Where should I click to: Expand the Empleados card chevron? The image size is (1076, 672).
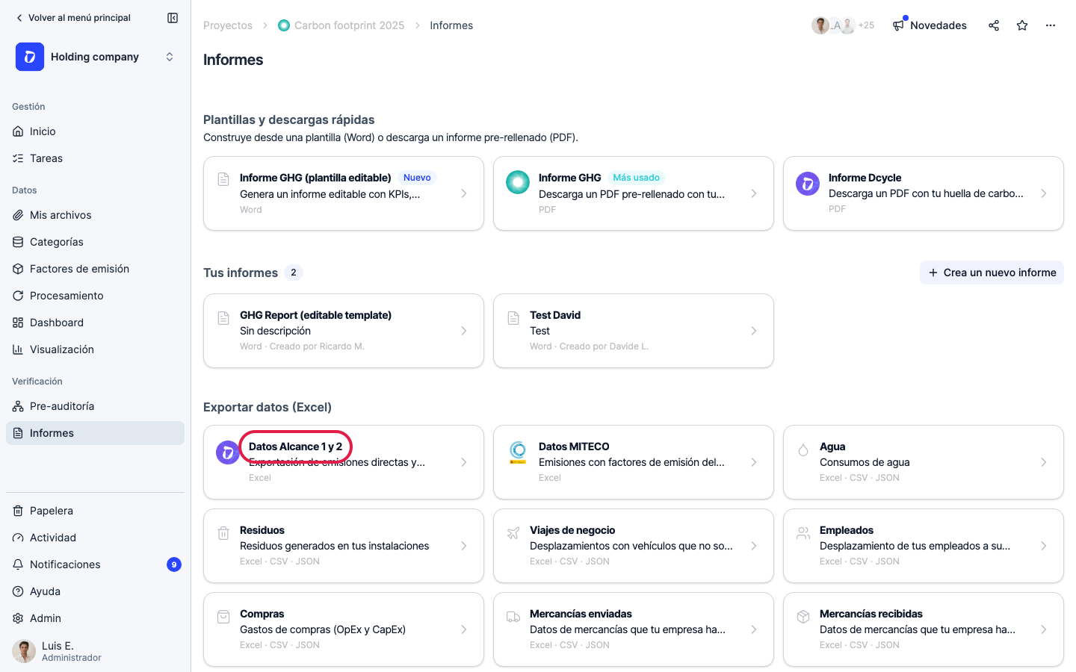1044,546
